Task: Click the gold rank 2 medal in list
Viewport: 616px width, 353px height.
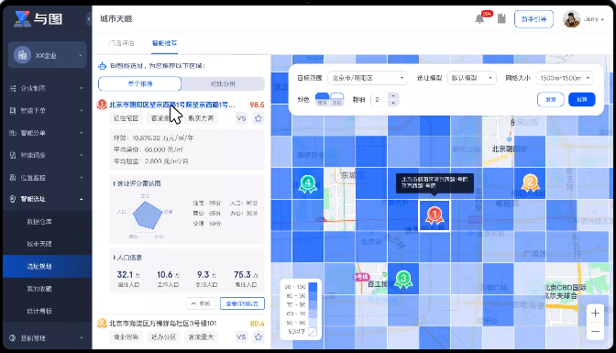Action: [x=102, y=323]
